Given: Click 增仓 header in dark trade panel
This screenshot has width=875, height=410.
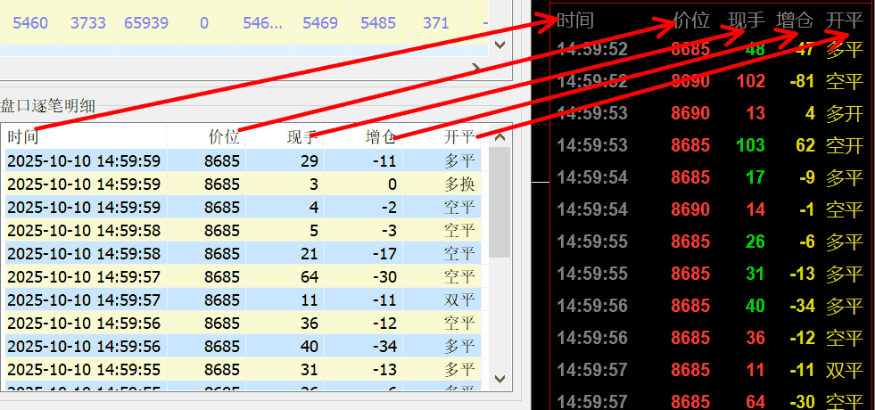Looking at the screenshot, I should pyautogui.click(x=795, y=20).
